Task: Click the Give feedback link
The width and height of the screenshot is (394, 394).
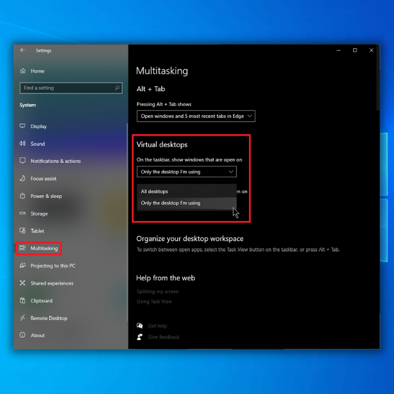Action: (x=164, y=337)
